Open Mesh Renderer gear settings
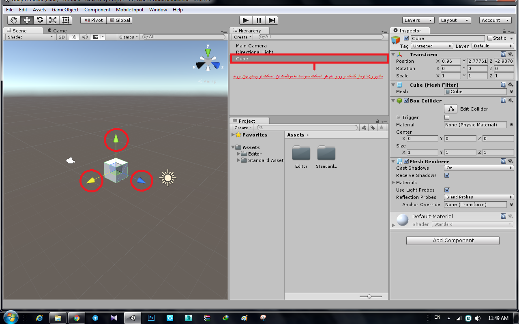The height and width of the screenshot is (324, 519). point(510,161)
